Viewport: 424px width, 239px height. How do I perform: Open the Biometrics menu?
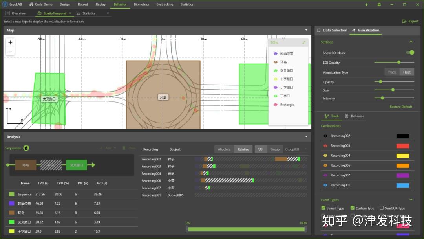pos(141,4)
